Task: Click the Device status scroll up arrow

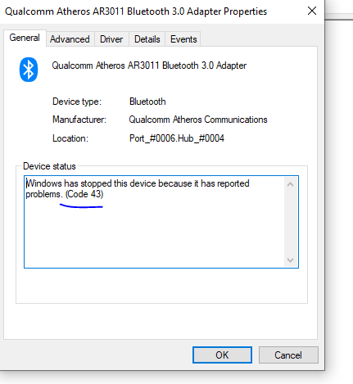Action: [291, 184]
